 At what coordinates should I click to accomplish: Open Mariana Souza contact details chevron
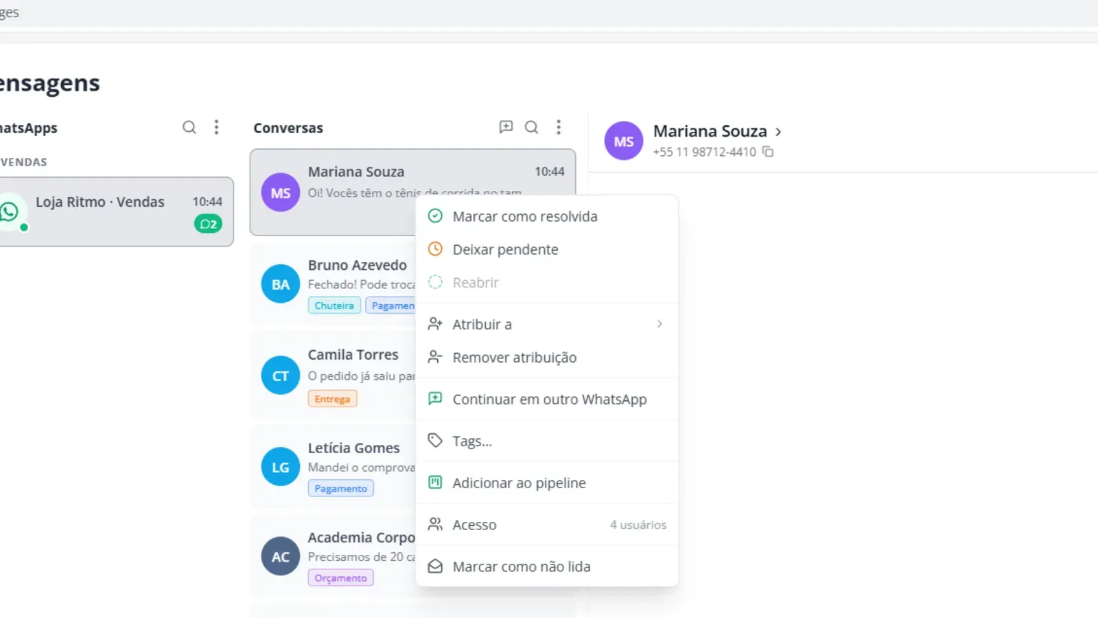[778, 132]
